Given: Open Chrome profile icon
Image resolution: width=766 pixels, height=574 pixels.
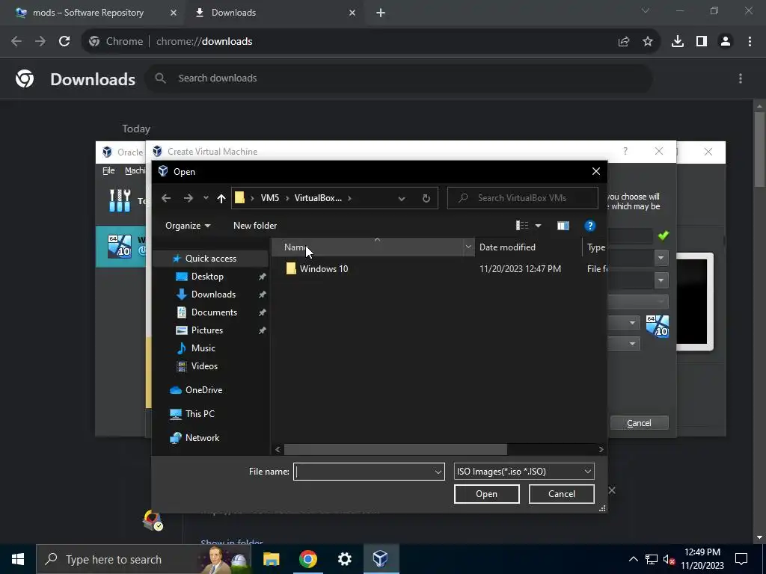Looking at the screenshot, I should tap(726, 42).
